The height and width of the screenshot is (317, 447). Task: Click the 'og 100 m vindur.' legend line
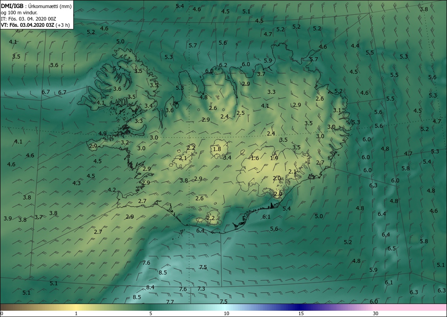[19, 12]
